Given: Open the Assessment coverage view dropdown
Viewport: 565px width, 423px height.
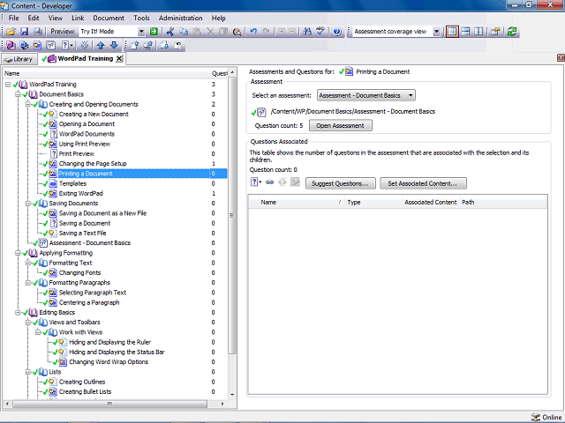Looking at the screenshot, I should pyautogui.click(x=436, y=32).
